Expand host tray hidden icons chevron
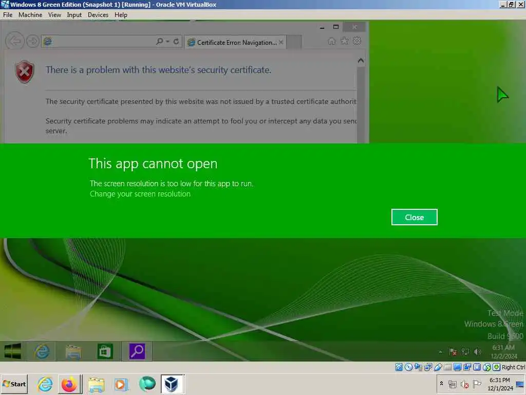The width and height of the screenshot is (526, 395). (x=441, y=384)
